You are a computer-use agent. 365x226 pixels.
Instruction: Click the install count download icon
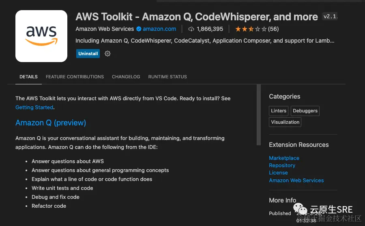point(191,29)
